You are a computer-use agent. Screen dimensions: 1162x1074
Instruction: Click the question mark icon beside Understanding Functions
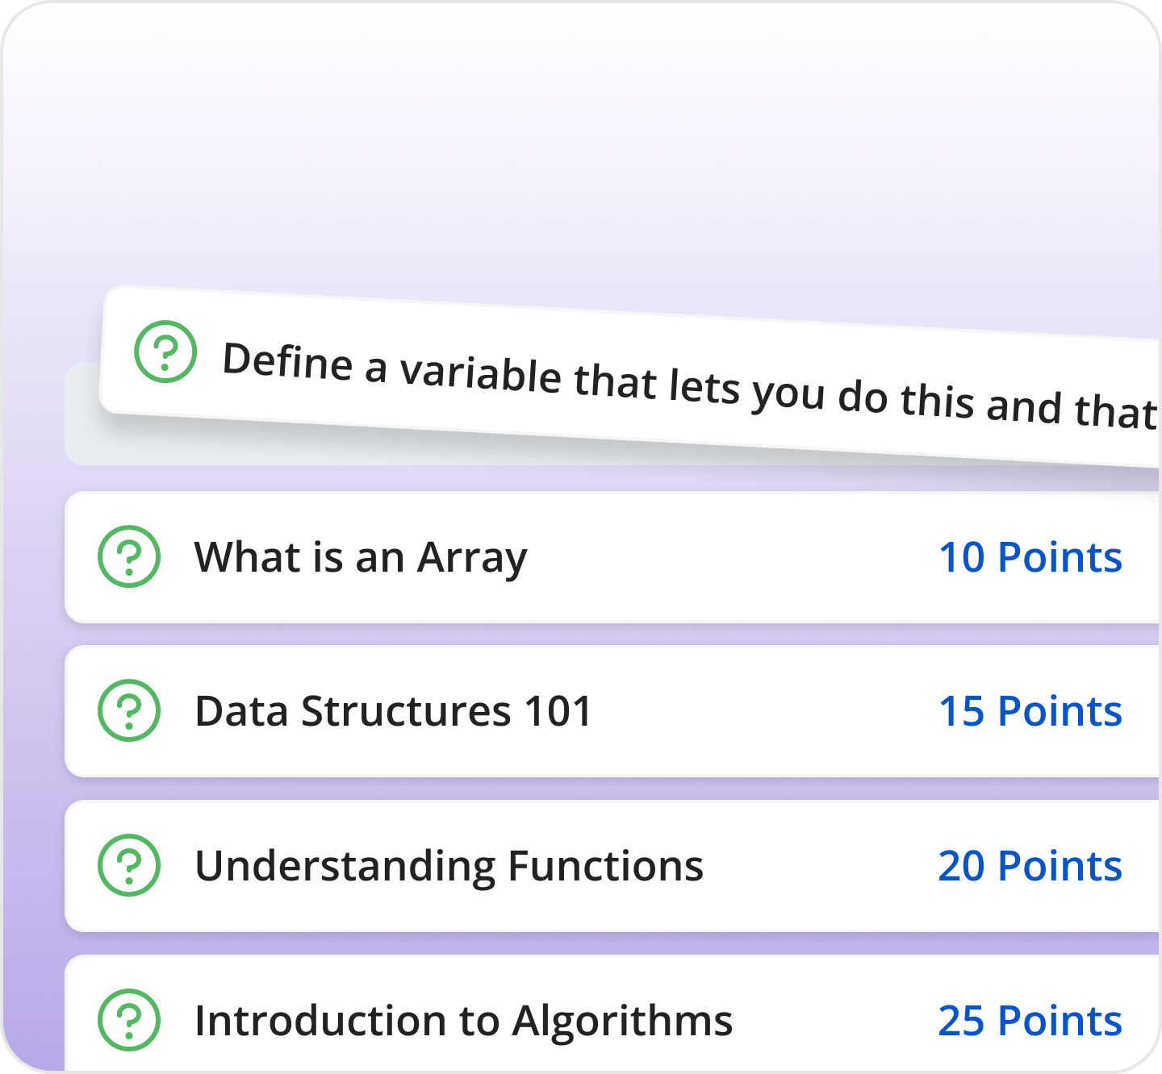click(x=132, y=866)
